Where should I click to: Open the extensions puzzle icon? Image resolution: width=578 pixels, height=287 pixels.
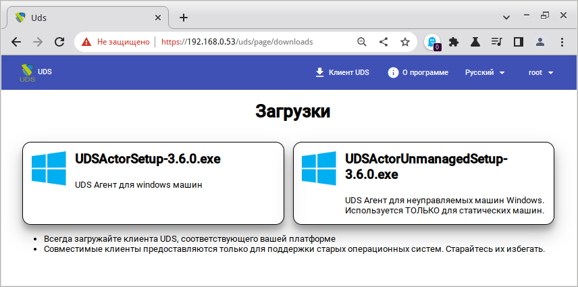click(454, 42)
